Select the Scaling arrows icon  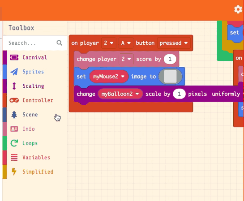pos(14,86)
